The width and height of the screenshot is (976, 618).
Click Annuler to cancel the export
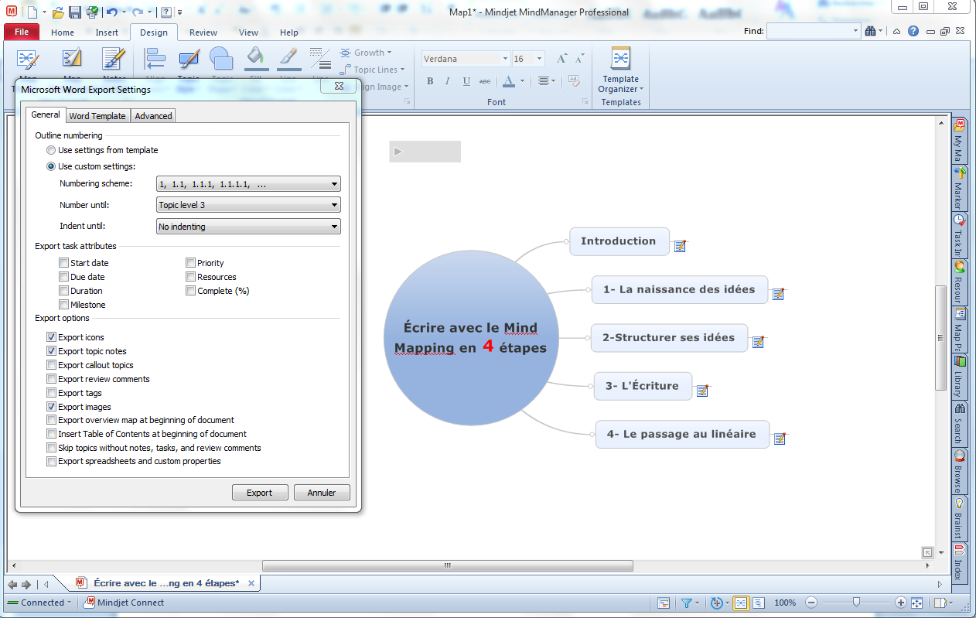click(x=322, y=493)
